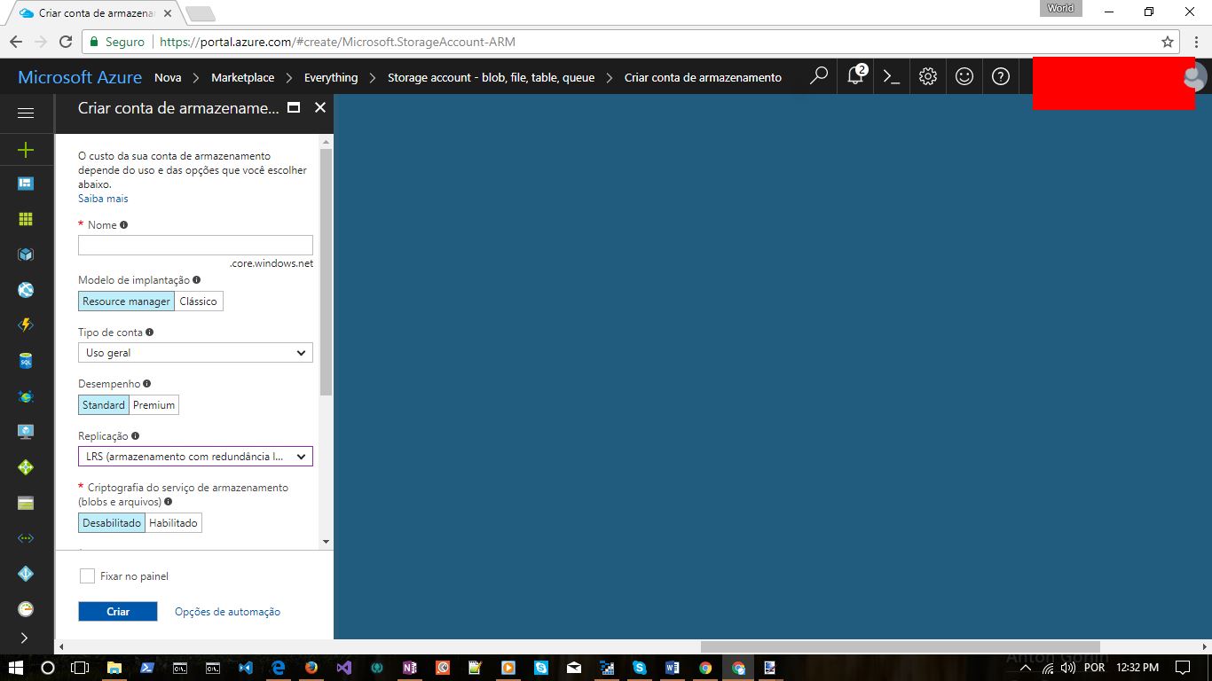
Task: Click the breadcrumb chevron after Nova
Action: pos(196,78)
